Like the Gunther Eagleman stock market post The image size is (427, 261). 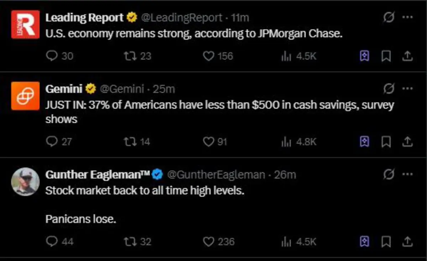point(208,242)
